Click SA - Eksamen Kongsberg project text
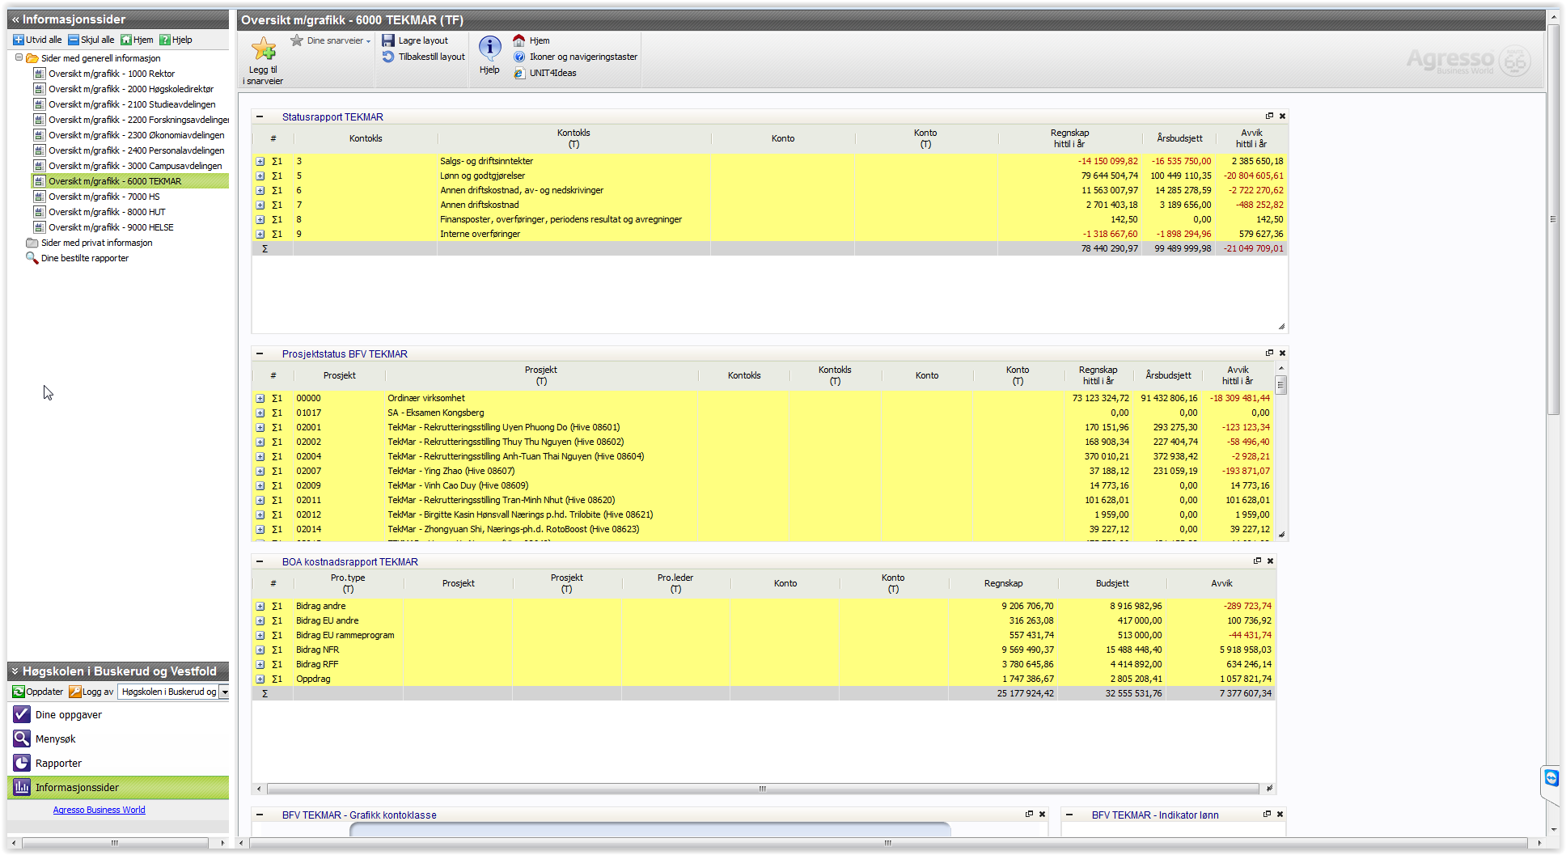 pyautogui.click(x=435, y=413)
